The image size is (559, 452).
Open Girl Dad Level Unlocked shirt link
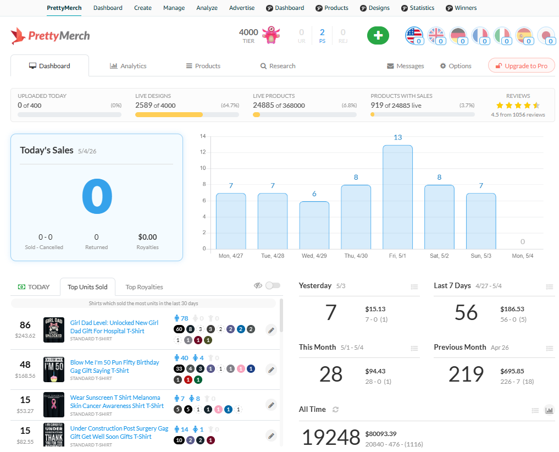(114, 327)
